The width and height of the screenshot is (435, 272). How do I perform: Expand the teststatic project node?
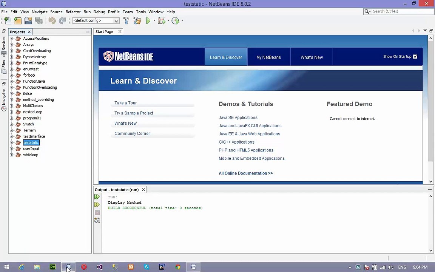[x=11, y=143]
